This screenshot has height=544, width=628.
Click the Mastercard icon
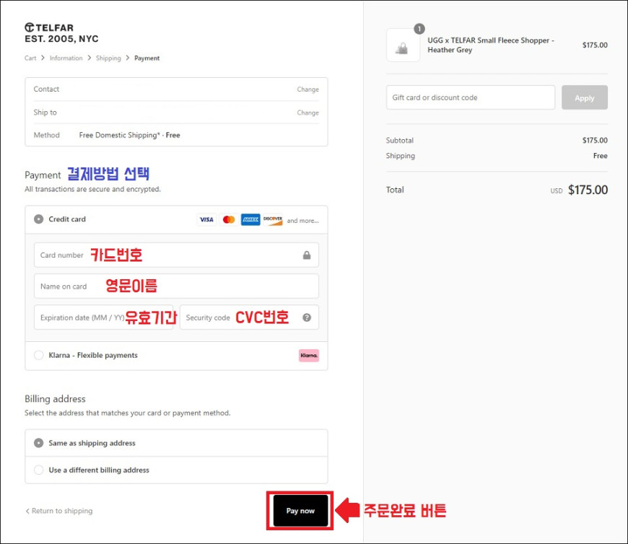(x=229, y=219)
